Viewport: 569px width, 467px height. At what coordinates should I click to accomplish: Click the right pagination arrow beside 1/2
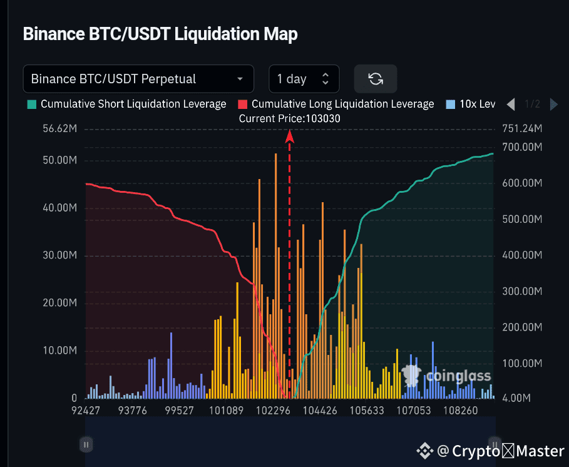point(553,104)
